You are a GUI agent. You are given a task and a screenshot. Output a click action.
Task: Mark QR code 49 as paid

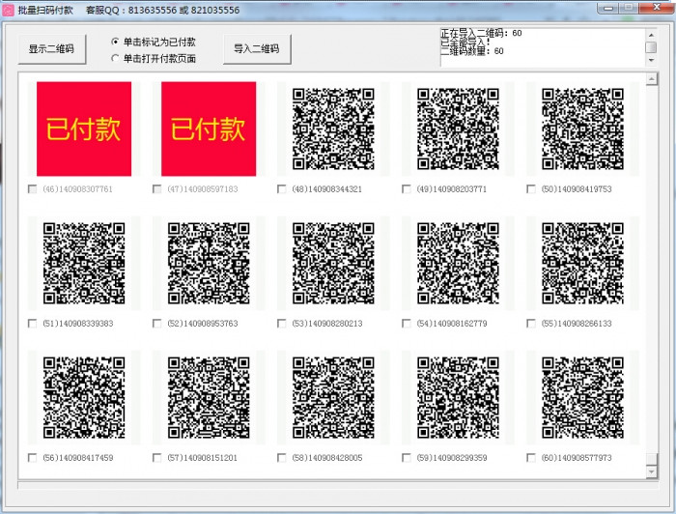point(458,128)
